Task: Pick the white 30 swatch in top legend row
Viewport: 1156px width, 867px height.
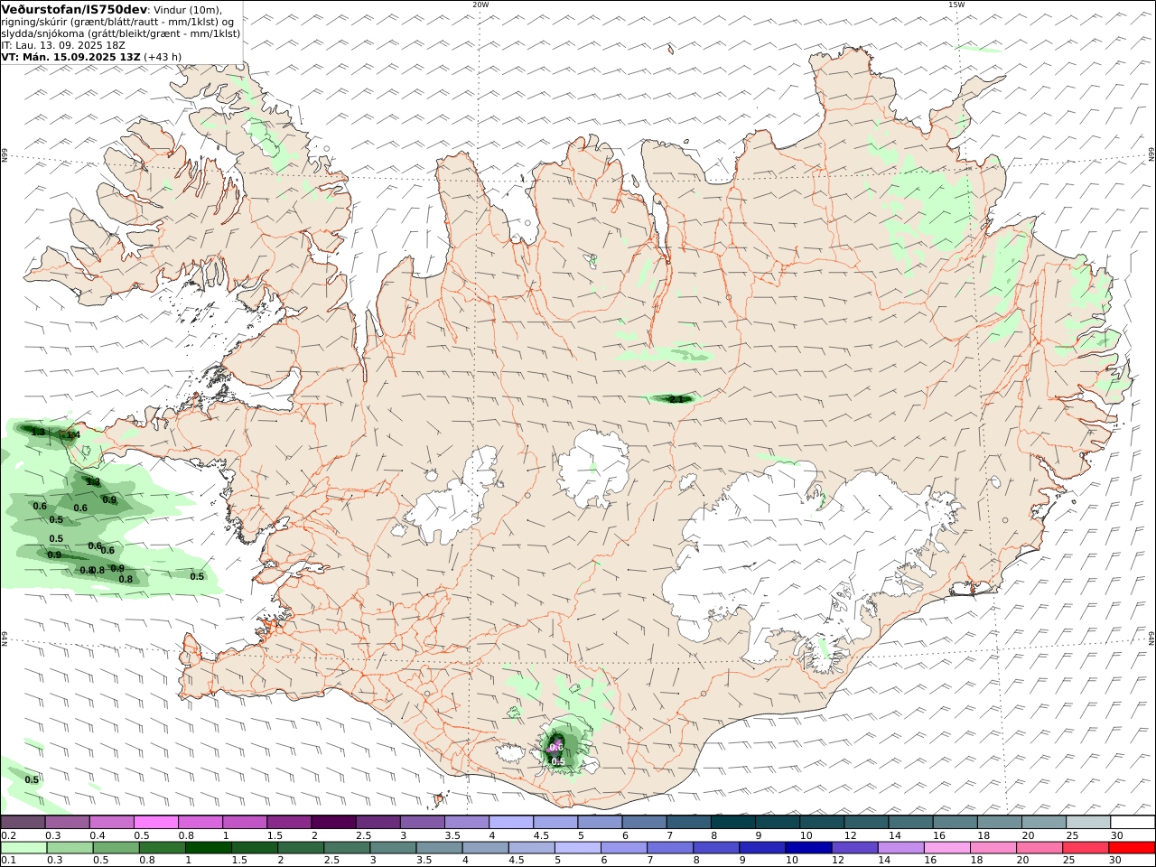Action: tap(1133, 822)
